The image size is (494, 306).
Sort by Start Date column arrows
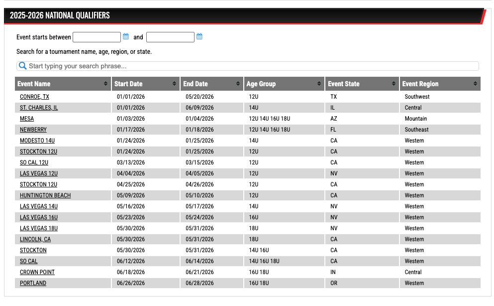(x=174, y=84)
